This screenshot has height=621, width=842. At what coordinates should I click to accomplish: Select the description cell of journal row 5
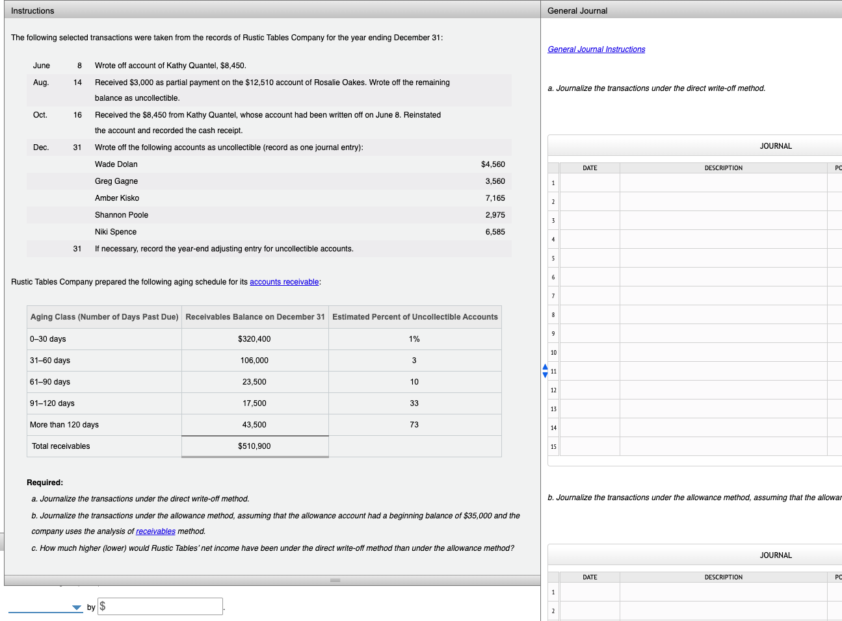pyautogui.click(x=723, y=258)
